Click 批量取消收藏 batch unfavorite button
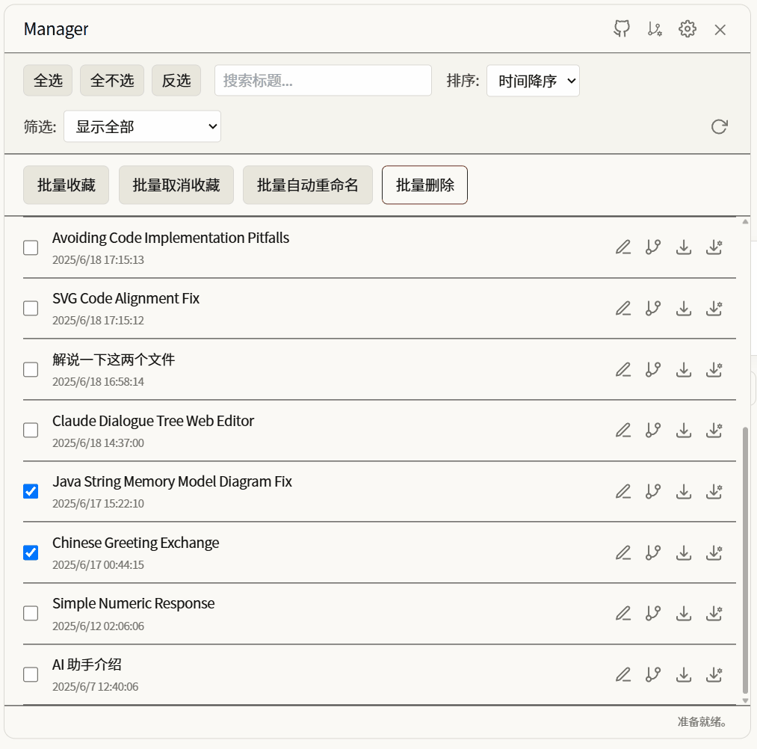 coord(176,185)
